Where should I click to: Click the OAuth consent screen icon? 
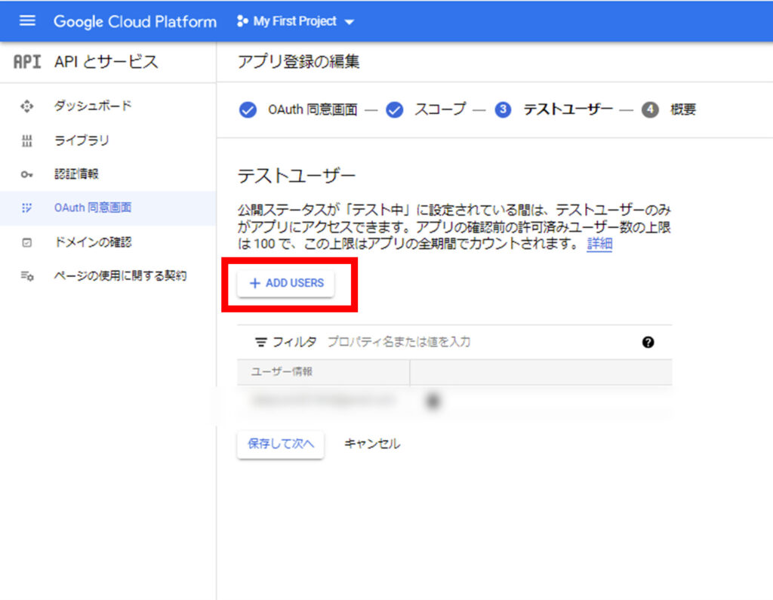click(27, 208)
